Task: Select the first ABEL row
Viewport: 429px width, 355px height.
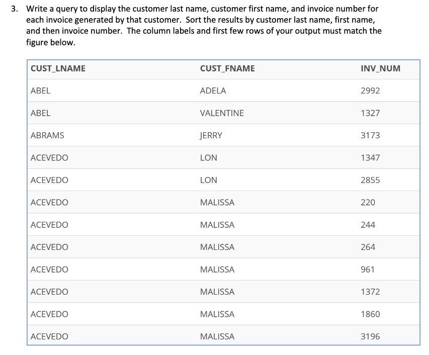Action: point(40,91)
